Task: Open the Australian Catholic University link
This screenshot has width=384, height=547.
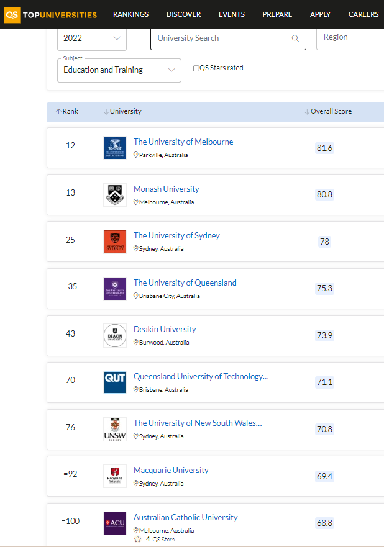Action: click(x=186, y=517)
